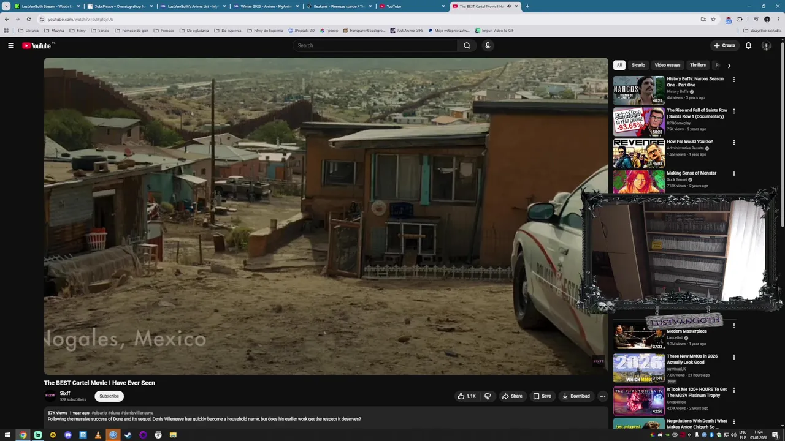Open the Windows Start menu
The width and height of the screenshot is (785, 441).
[x=7, y=435]
